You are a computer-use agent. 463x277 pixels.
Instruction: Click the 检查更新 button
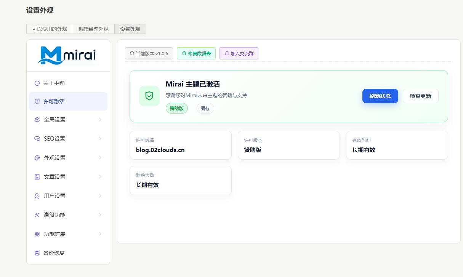click(421, 96)
